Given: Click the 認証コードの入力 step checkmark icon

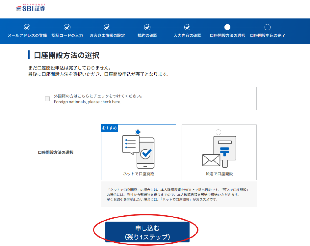Looking at the screenshot, I should [67, 27].
